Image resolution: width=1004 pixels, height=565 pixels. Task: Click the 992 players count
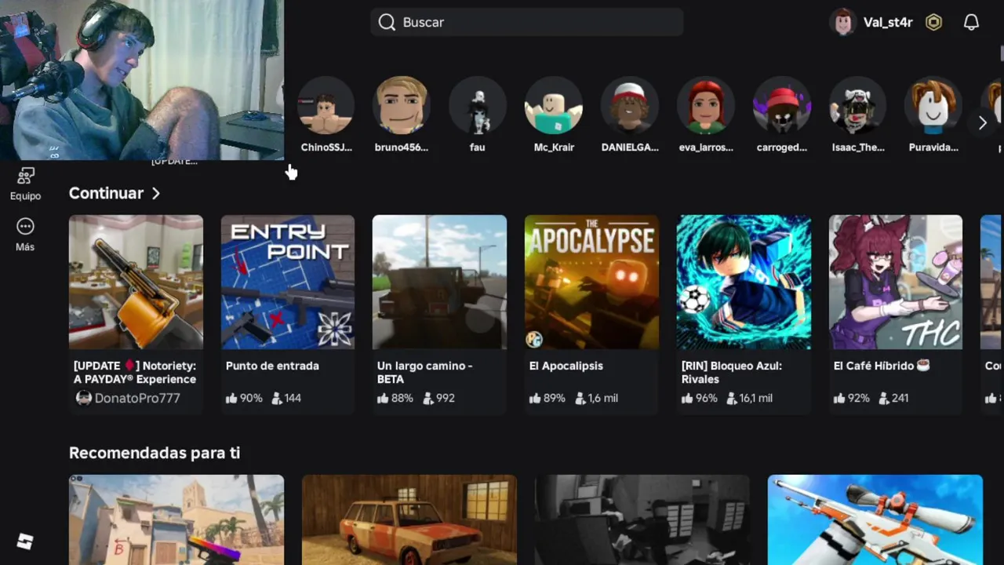439,398
